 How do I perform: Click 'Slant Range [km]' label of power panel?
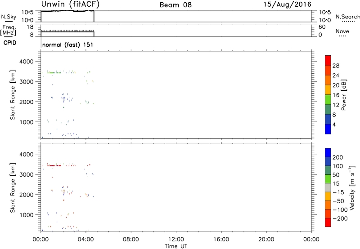pos(13,95)
